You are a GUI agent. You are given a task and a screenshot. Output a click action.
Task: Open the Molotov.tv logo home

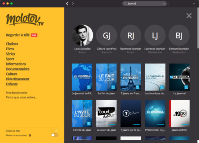(x=25, y=19)
